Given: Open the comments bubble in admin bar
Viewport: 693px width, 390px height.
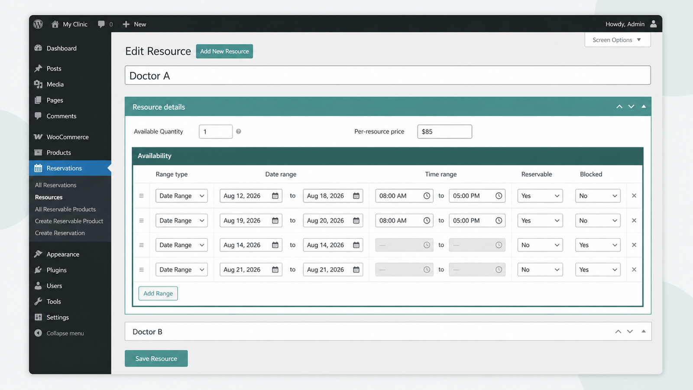Looking at the screenshot, I should (101, 24).
